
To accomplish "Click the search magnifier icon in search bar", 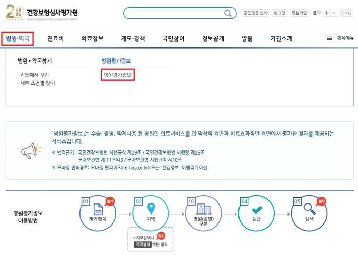I will pyautogui.click(x=227, y=13).
